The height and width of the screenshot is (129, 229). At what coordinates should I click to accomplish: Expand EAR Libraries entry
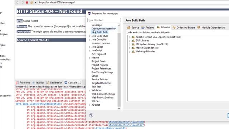(x=130, y=41)
